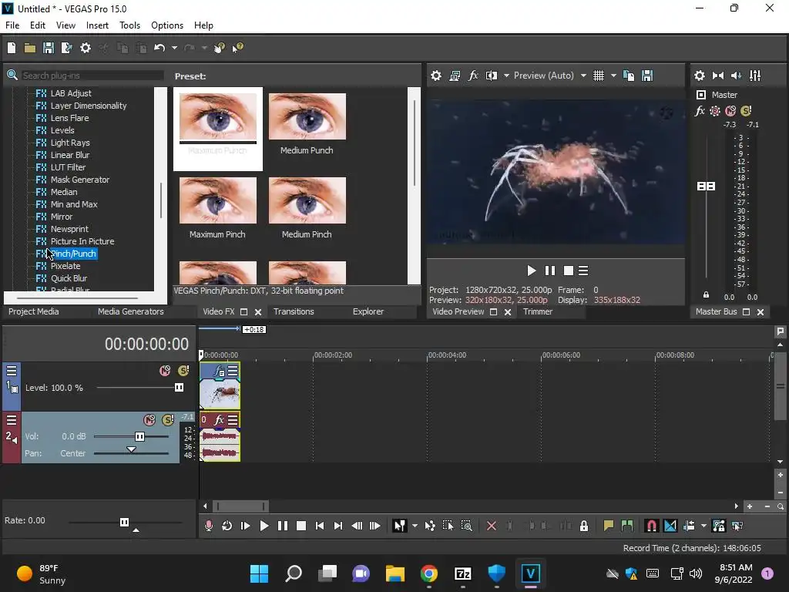Open audio track 2 hamburger menu
The image size is (789, 592).
pyautogui.click(x=12, y=420)
